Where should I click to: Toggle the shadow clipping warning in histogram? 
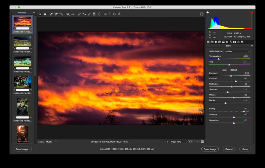pos(207,12)
